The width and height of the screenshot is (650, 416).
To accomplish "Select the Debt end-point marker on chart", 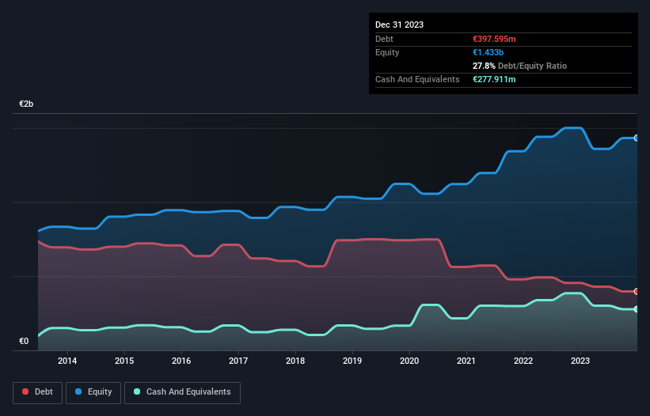I will [637, 291].
